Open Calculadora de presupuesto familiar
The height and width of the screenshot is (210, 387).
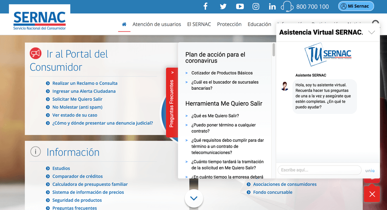[90, 184]
